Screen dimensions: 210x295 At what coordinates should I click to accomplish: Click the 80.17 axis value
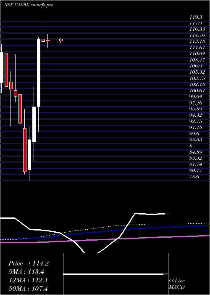[x=196, y=171]
